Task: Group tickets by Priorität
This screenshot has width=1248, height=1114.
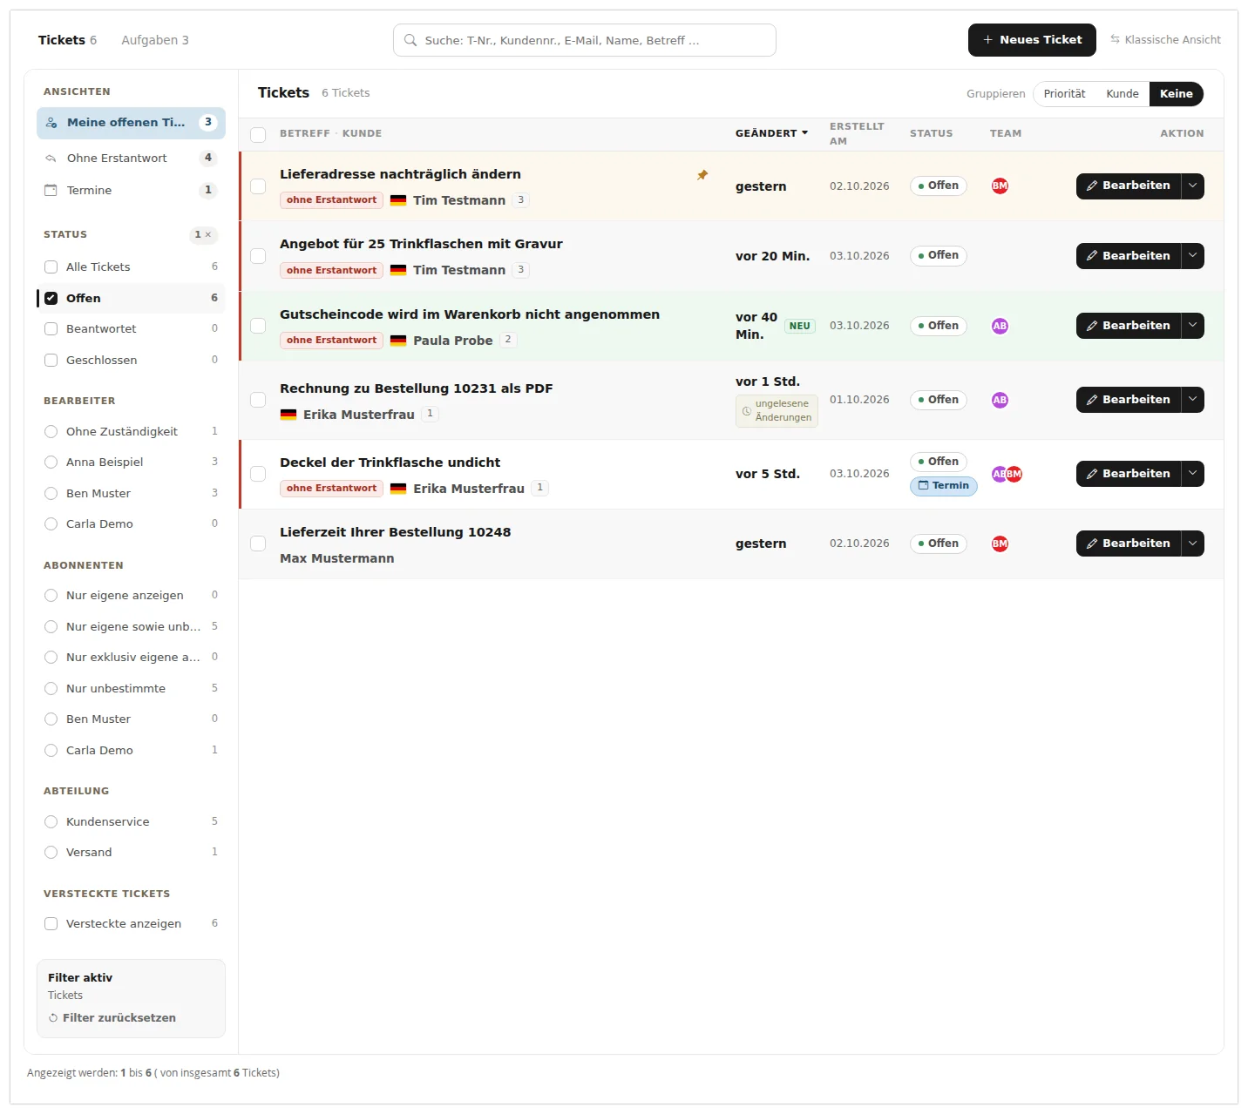Action: (1064, 94)
